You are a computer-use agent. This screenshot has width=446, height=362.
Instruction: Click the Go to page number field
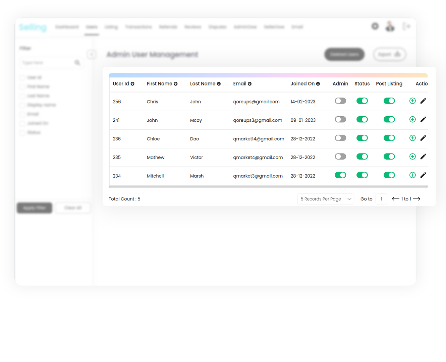(381, 199)
